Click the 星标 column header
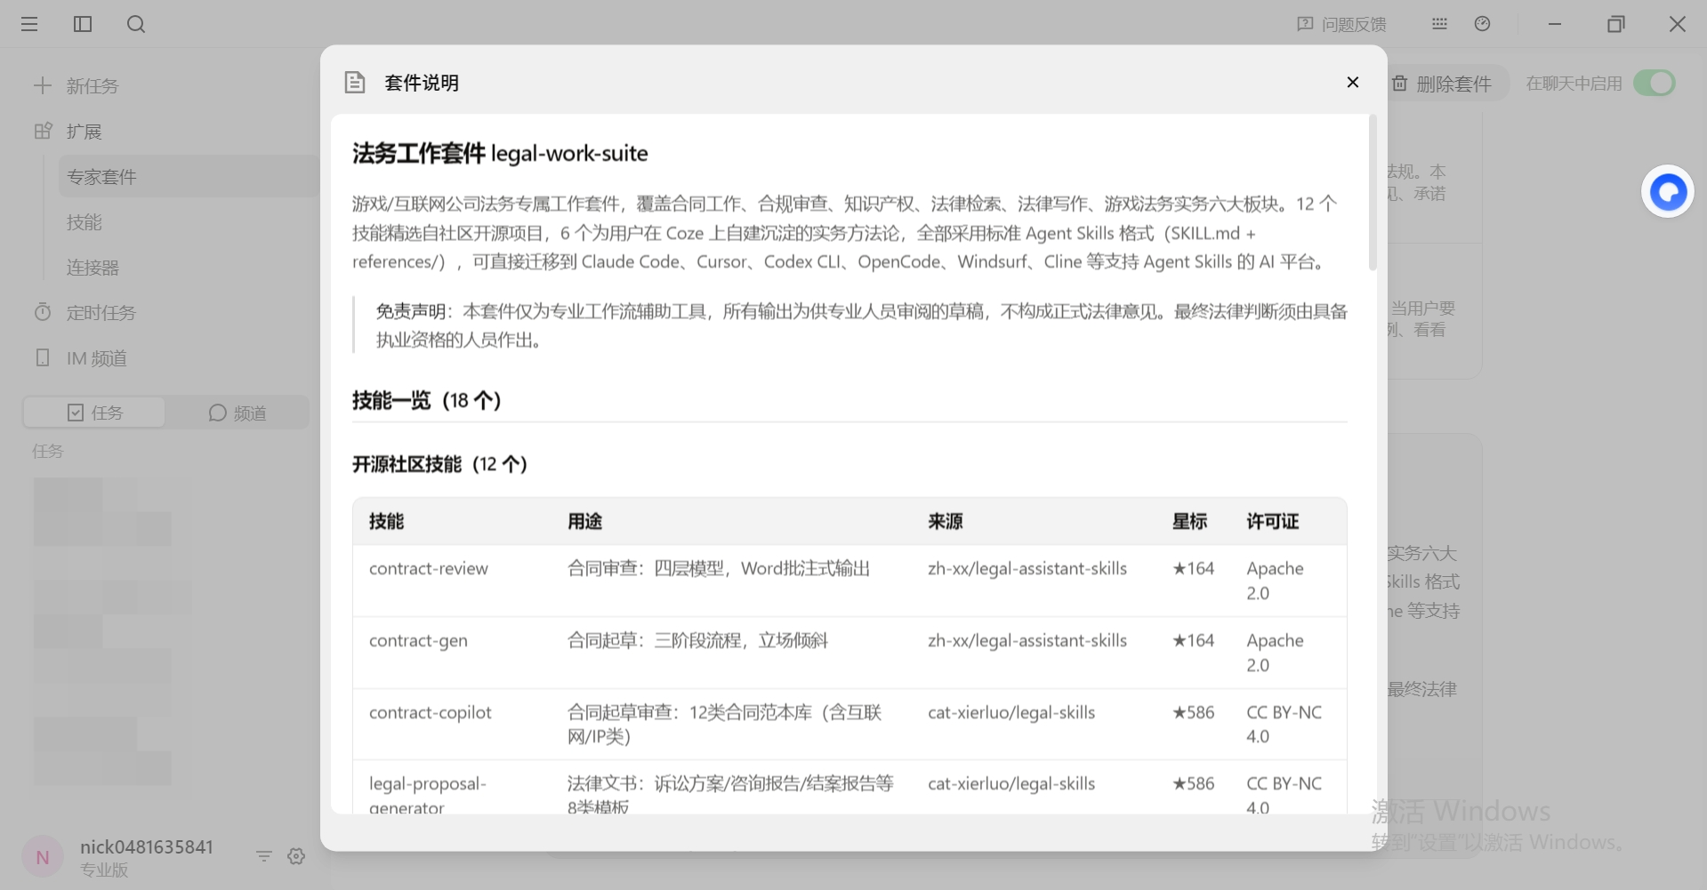1707x890 pixels. coord(1189,521)
